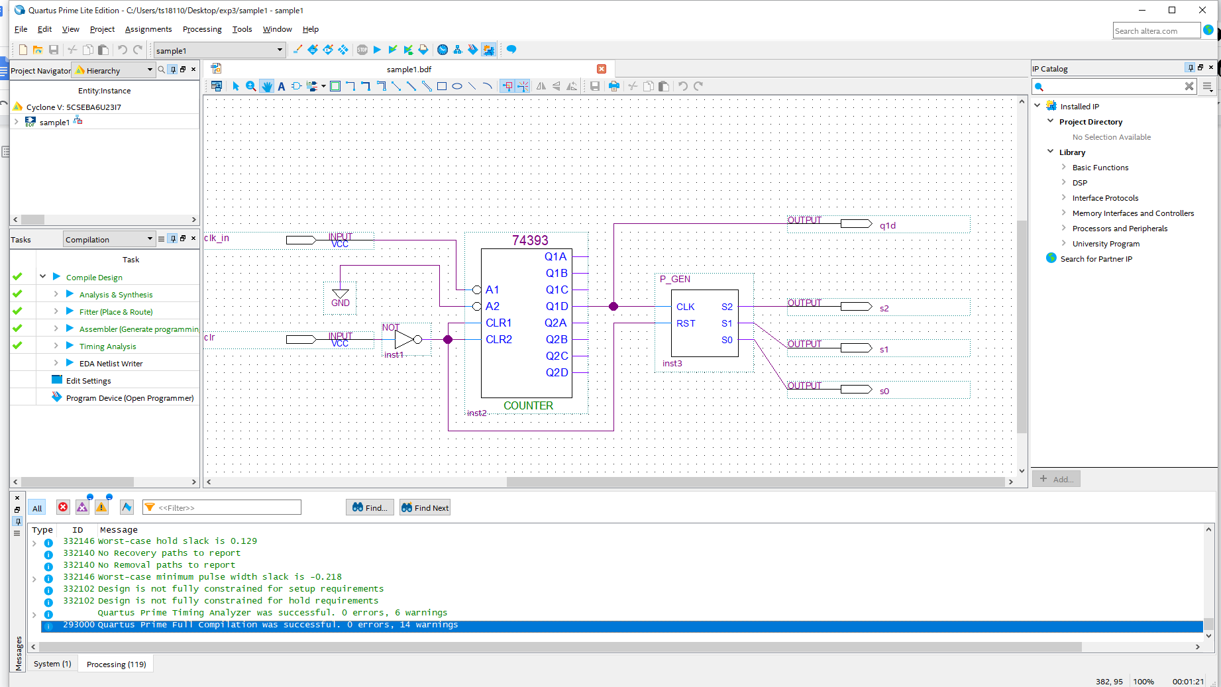Click the schematic vertical scrollbar thumb
The image size is (1221, 687).
pos(1022,327)
